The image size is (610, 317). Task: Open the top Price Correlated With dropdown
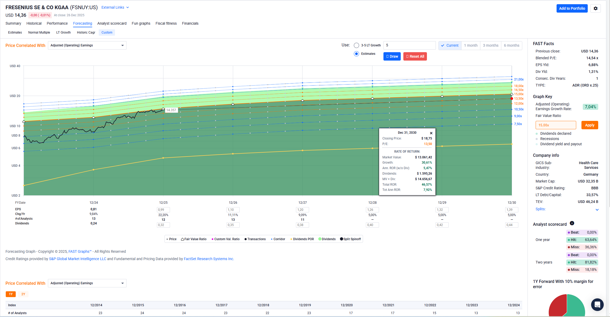point(87,45)
